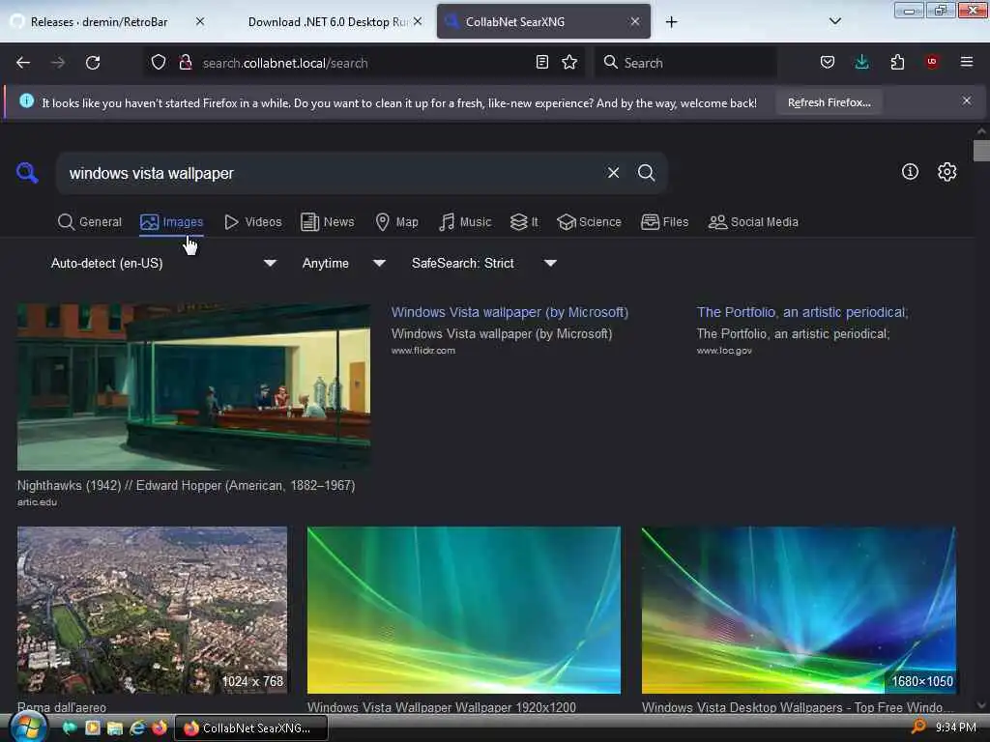Select the Images search category
990x742 pixels.
172,222
